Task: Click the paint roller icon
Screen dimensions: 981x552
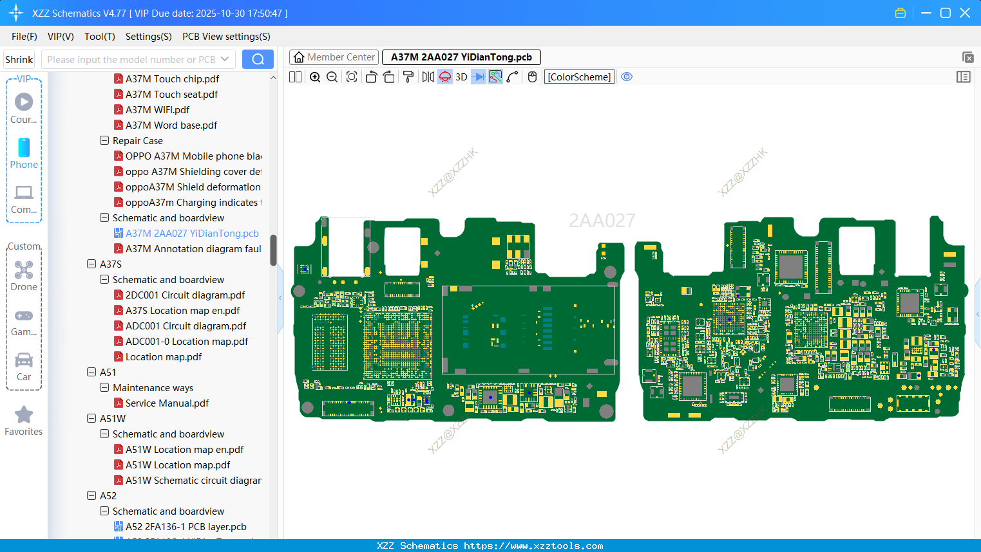Action: tap(408, 77)
